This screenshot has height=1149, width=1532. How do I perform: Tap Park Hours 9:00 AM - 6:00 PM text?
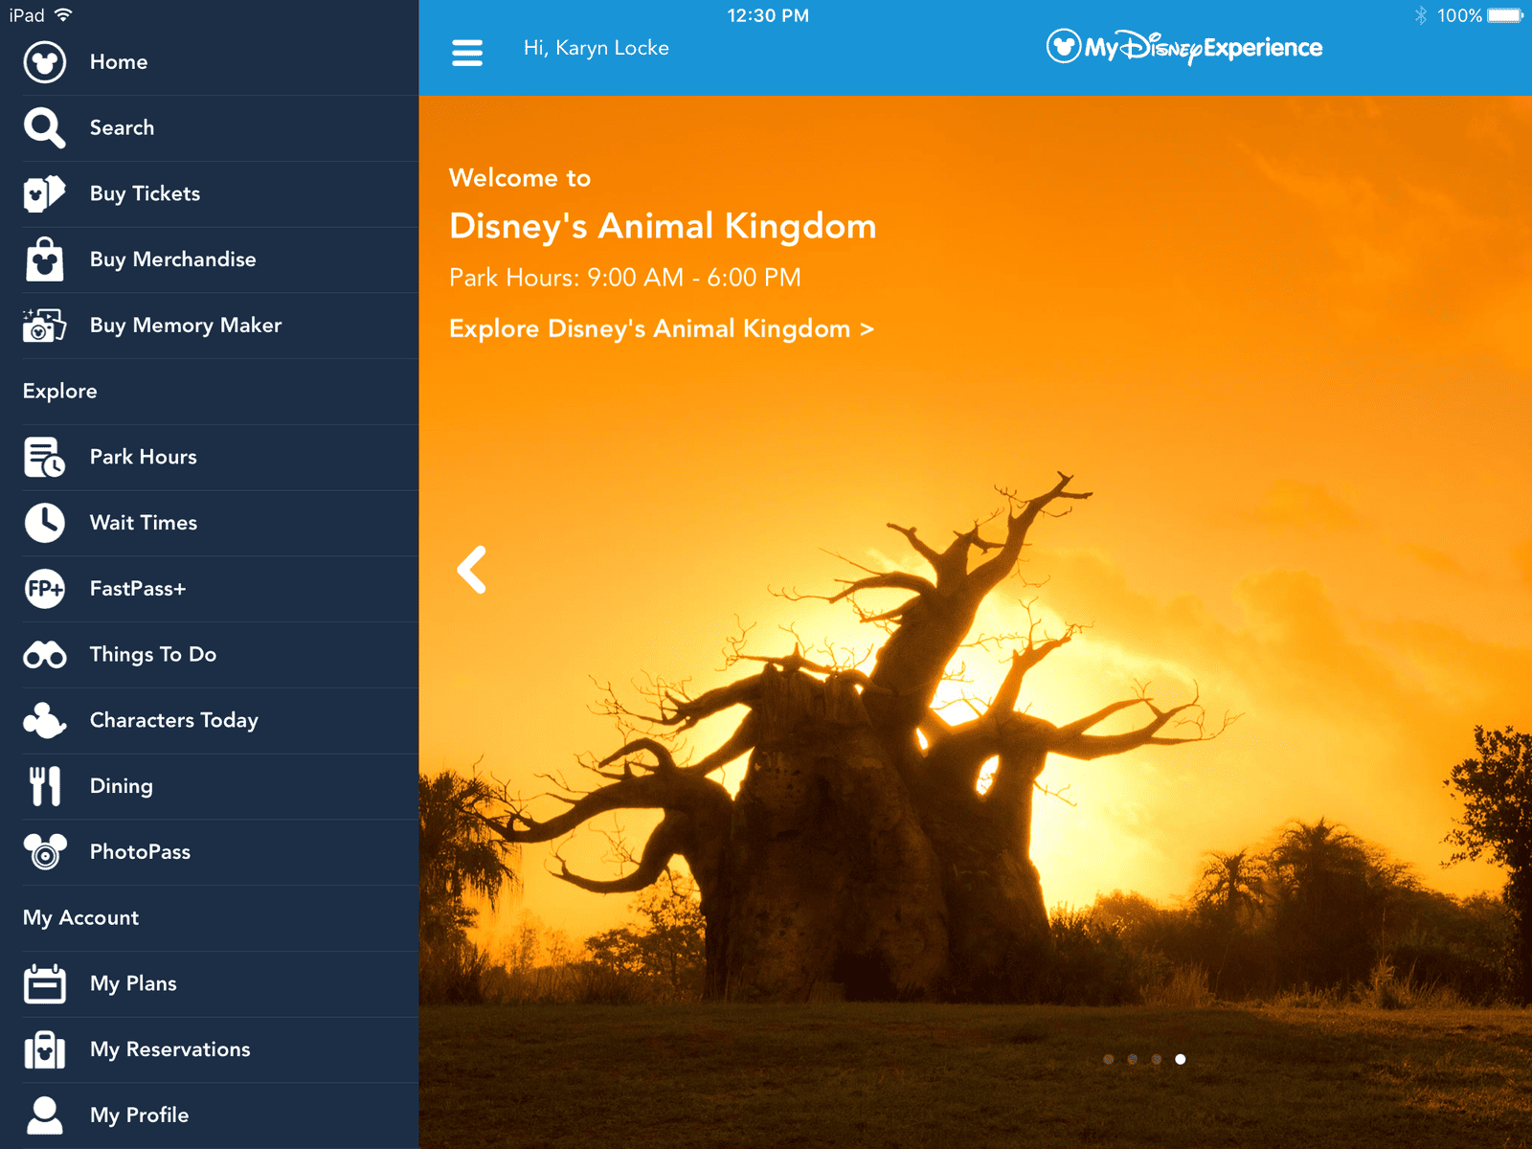pos(625,278)
